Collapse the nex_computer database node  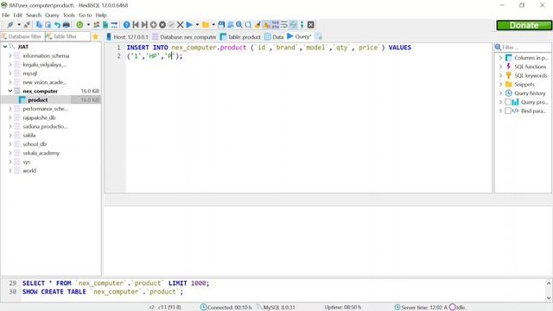pos(10,91)
